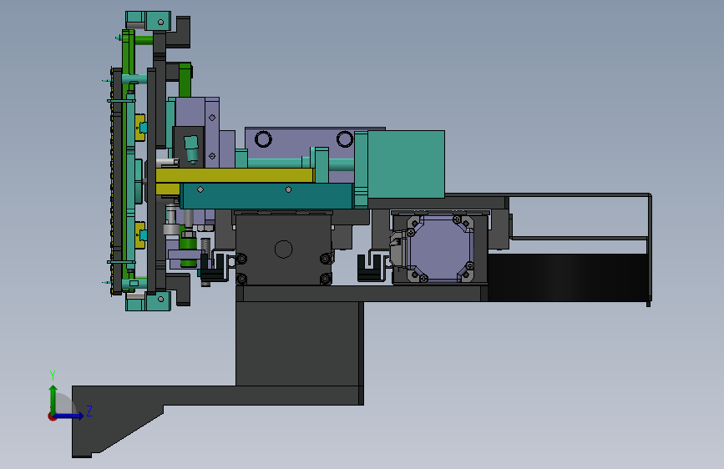Click the green Y axis arrow of triad
Image resolution: width=724 pixels, height=469 pixels.
[53, 398]
